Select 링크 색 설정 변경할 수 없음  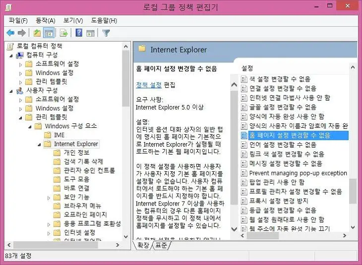[x=287, y=154]
